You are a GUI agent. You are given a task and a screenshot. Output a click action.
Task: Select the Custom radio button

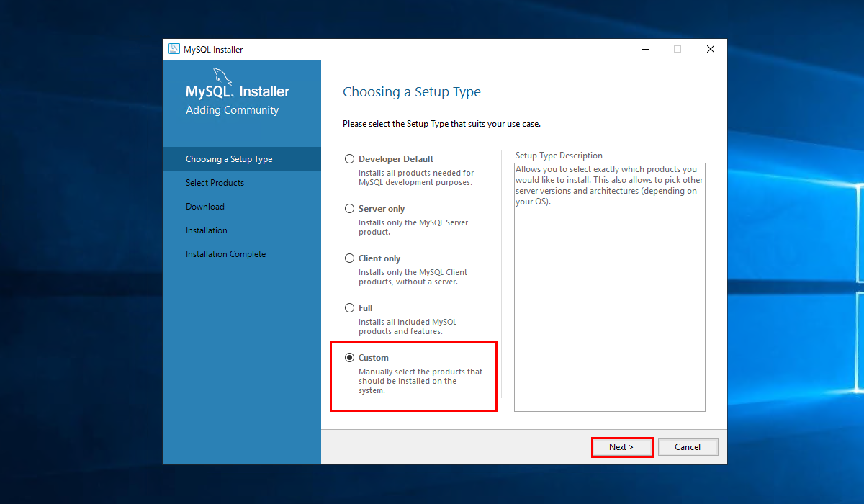[x=350, y=358]
